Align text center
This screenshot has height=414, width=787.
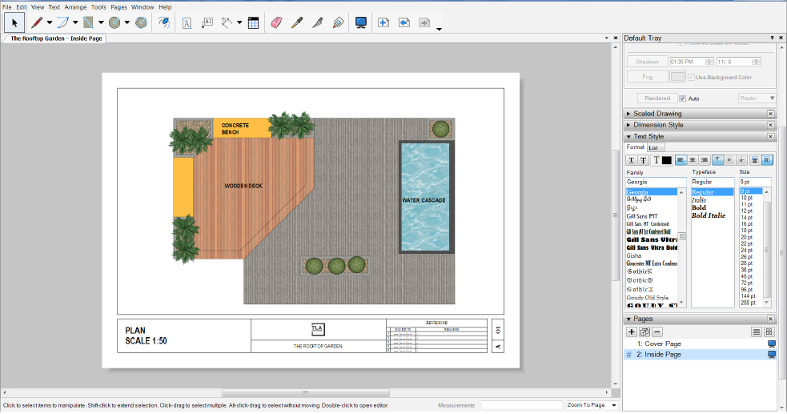pos(693,160)
